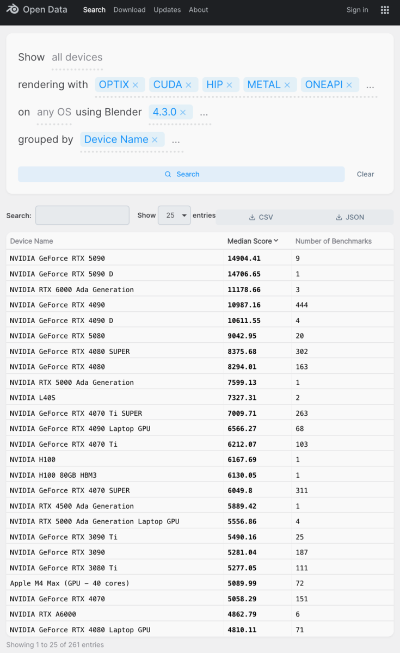Viewport: 400px width, 653px height.
Task: Open the any OS selector
Action: click(x=54, y=112)
